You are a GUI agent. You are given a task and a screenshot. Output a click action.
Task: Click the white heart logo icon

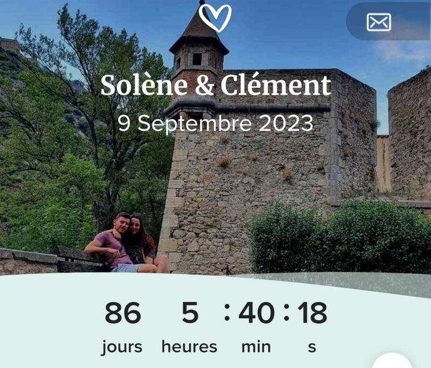pos(216,18)
